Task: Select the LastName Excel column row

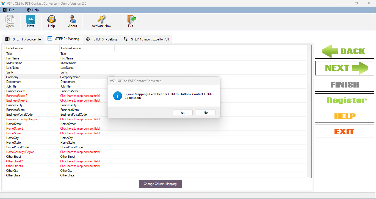Action: point(13,68)
